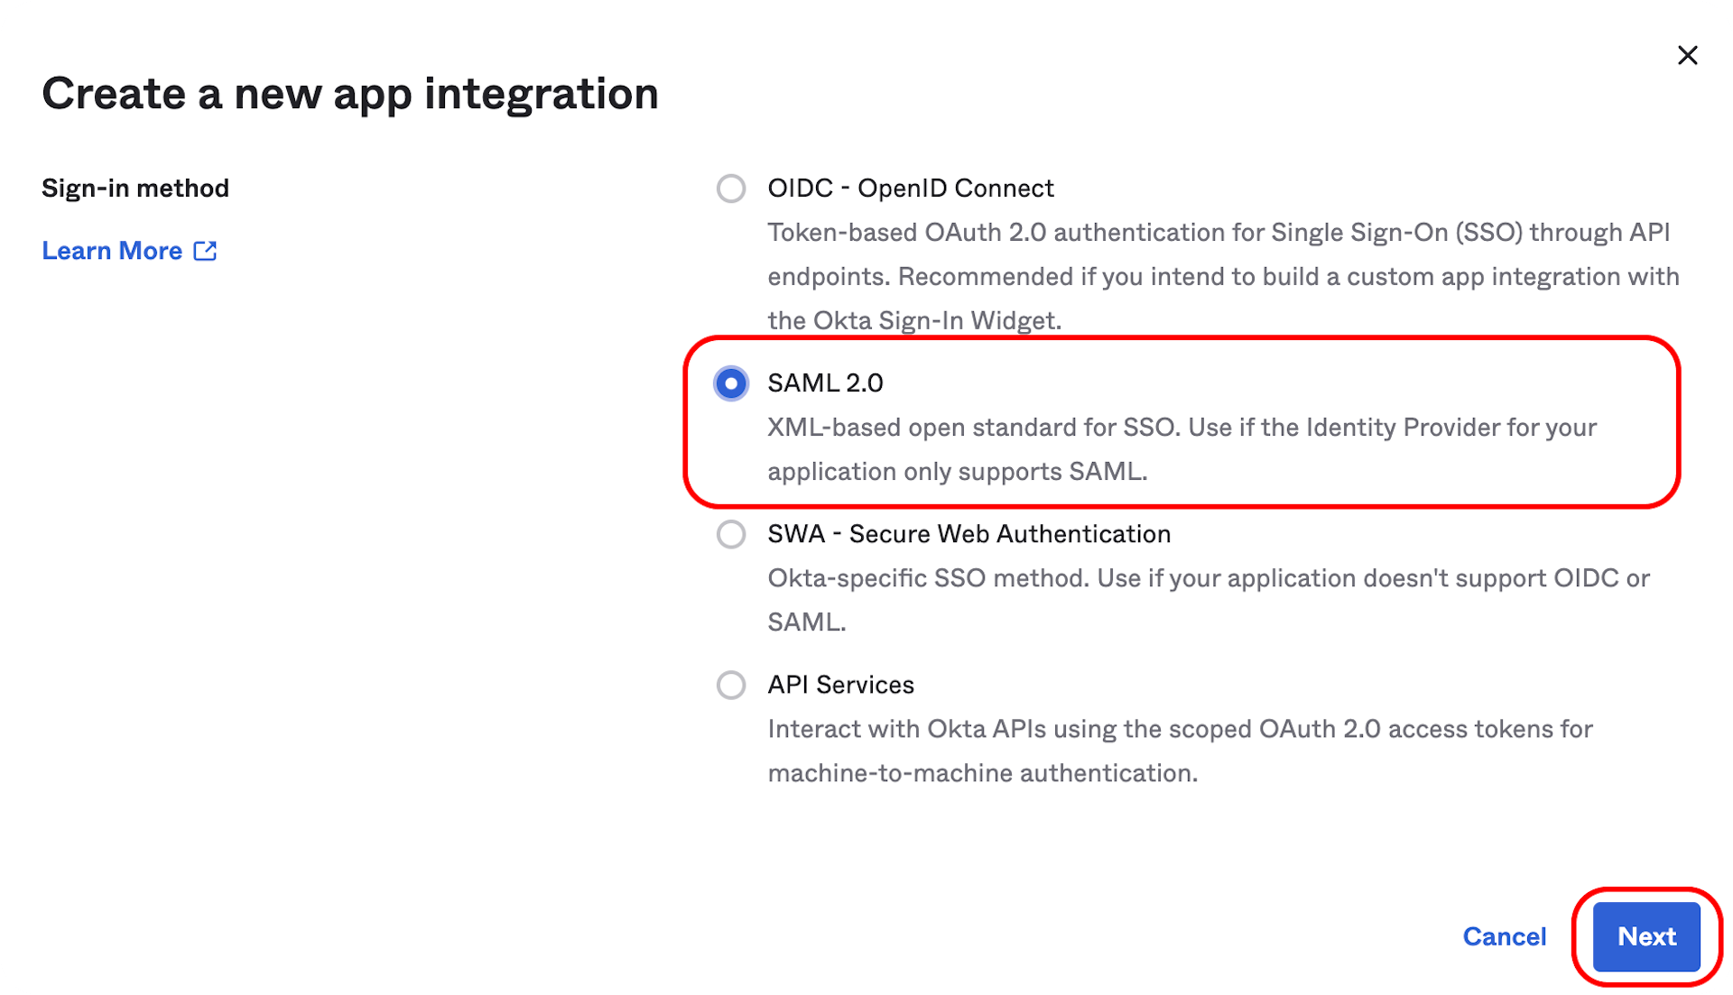Close the dialog using the X icon
1733x995 pixels.
click(x=1688, y=55)
